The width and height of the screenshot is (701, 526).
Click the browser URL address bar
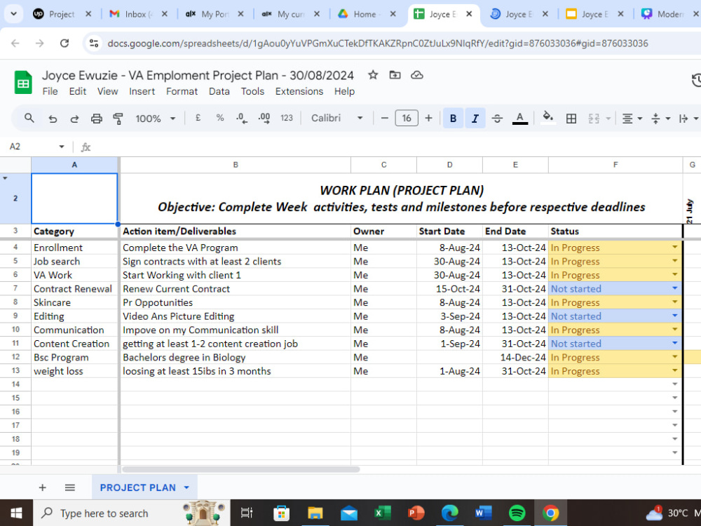pos(378,43)
